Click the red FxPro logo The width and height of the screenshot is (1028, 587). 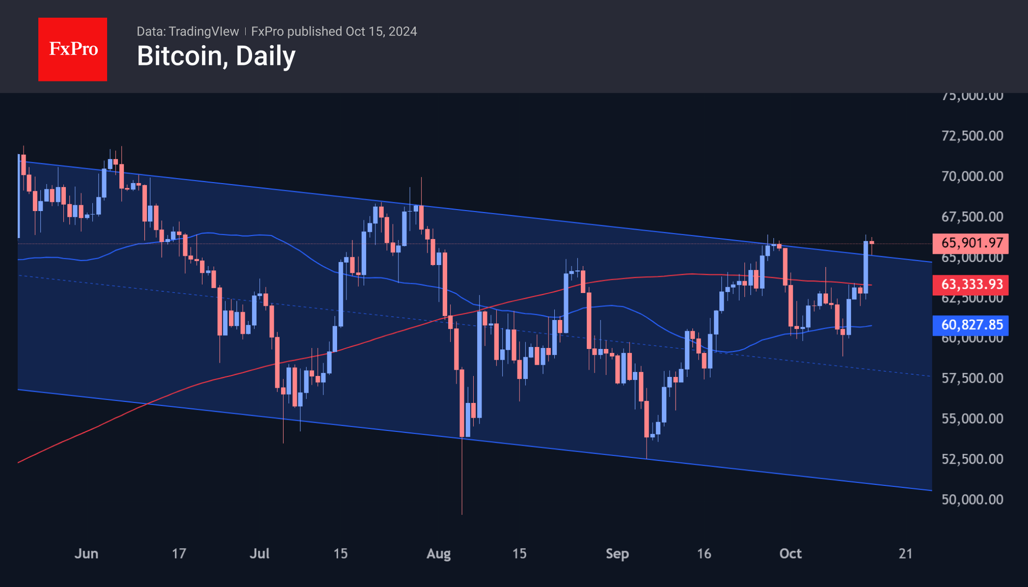click(x=73, y=49)
